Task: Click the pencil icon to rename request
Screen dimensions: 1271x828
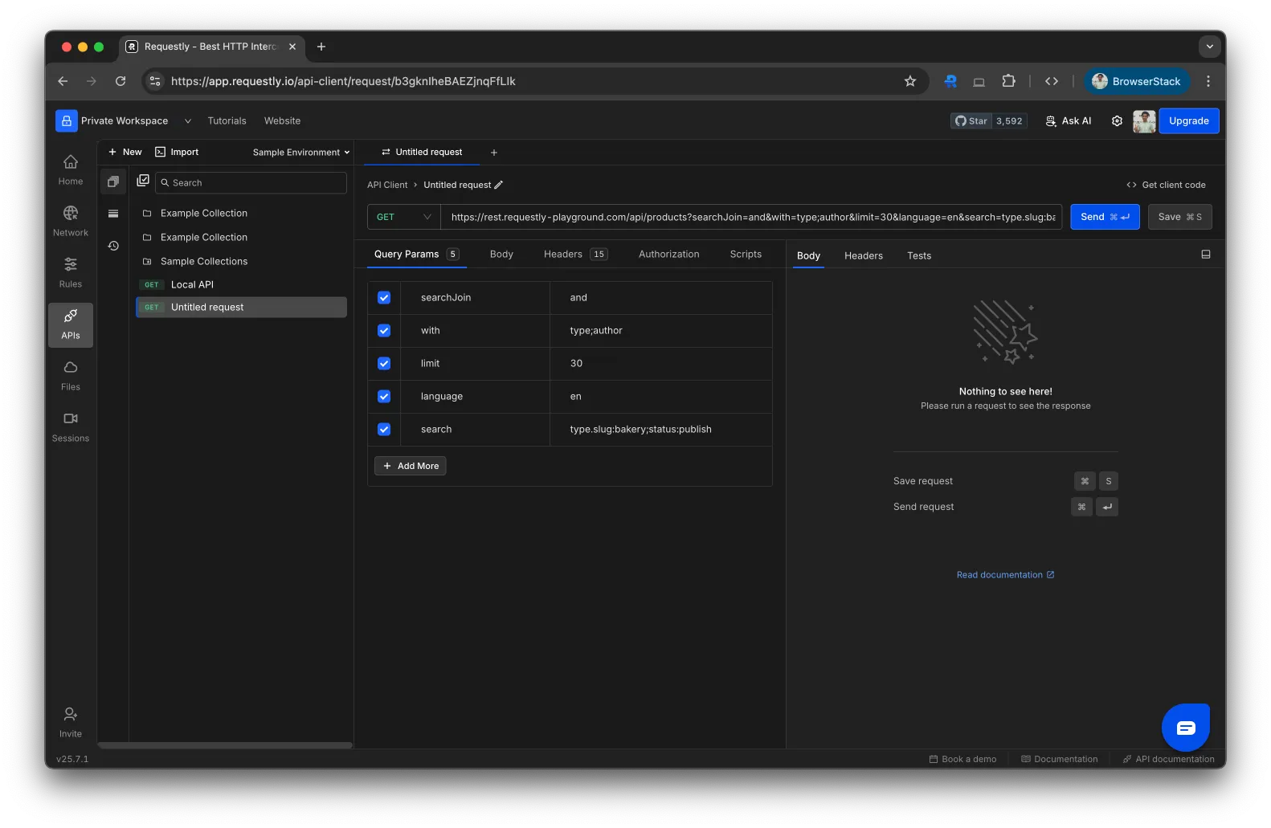Action: tap(499, 185)
